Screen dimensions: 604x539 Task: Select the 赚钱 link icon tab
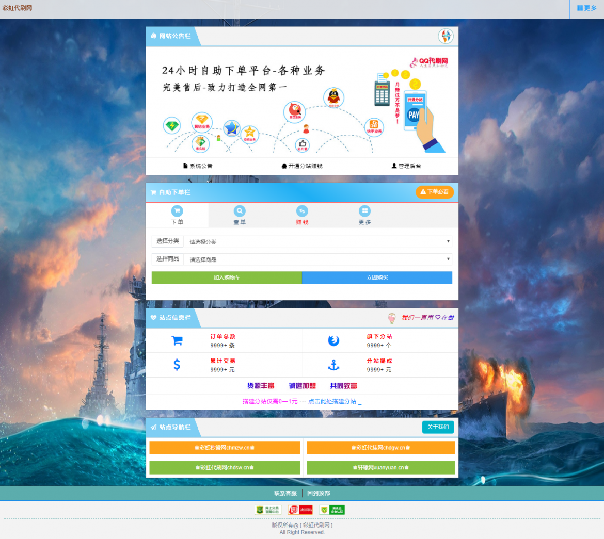302,211
